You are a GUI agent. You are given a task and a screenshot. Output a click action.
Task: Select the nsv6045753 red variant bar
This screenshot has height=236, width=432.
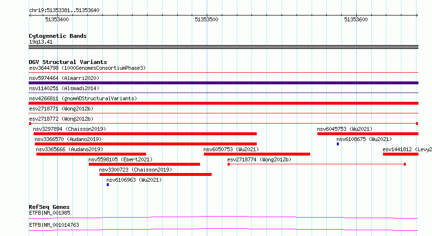(x=368, y=134)
